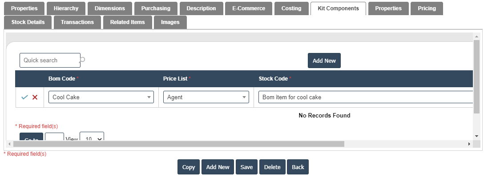Click the horizontal scrollbar's right arrow

point(469,144)
